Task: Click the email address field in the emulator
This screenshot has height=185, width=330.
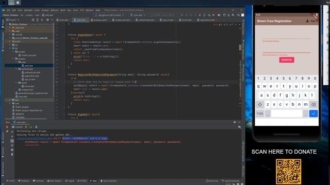Action: [x=287, y=36]
